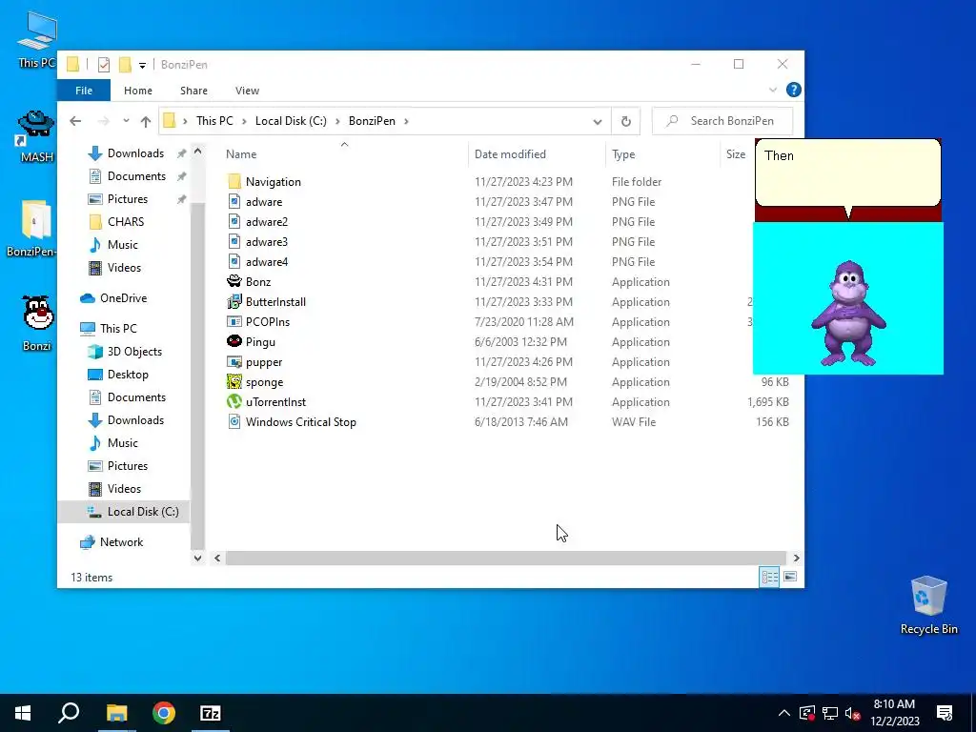Sort by the Type column header

point(623,154)
